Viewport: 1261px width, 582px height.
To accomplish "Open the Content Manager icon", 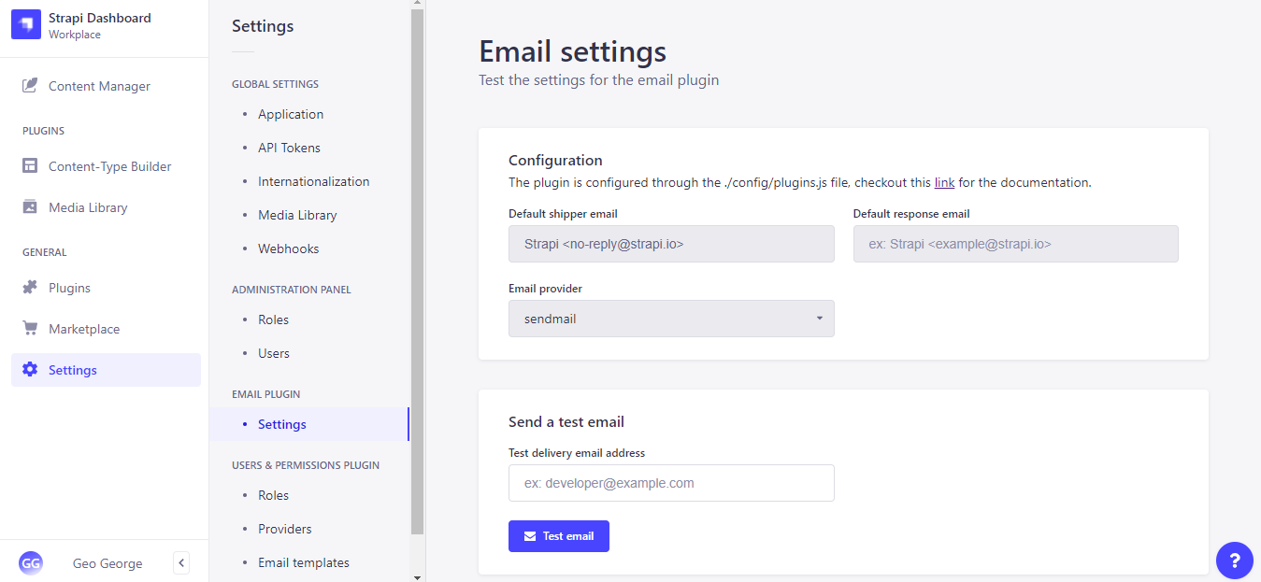I will pos(31,85).
